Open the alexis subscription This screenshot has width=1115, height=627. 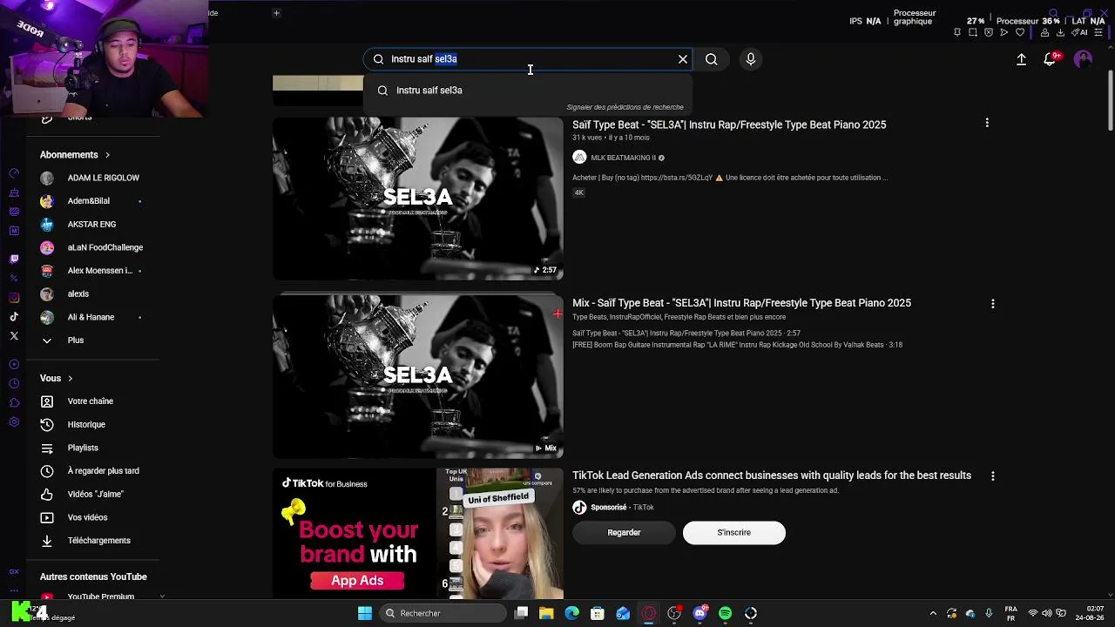94,293
